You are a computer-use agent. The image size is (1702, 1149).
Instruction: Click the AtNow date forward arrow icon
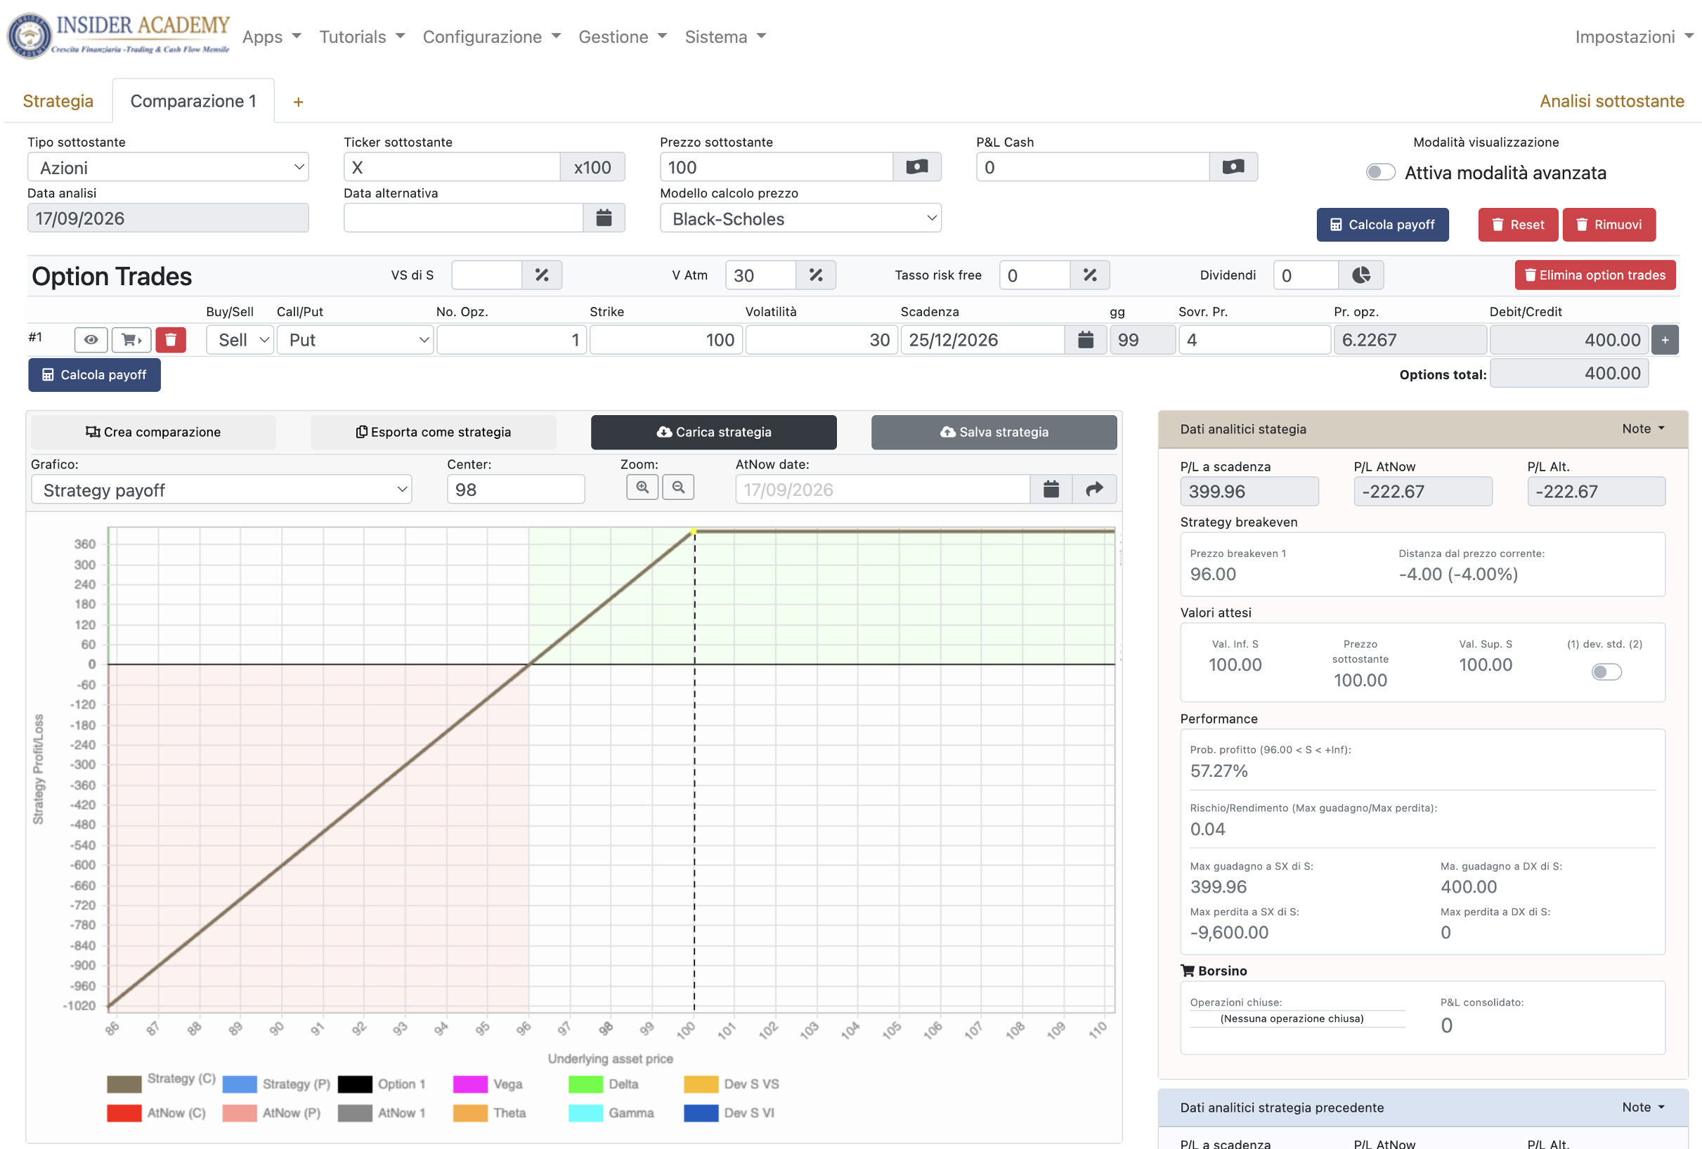1094,490
